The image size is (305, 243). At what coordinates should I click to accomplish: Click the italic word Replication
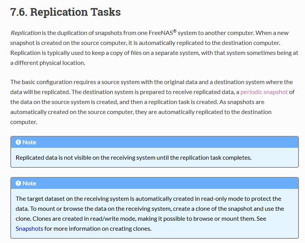coord(26,33)
